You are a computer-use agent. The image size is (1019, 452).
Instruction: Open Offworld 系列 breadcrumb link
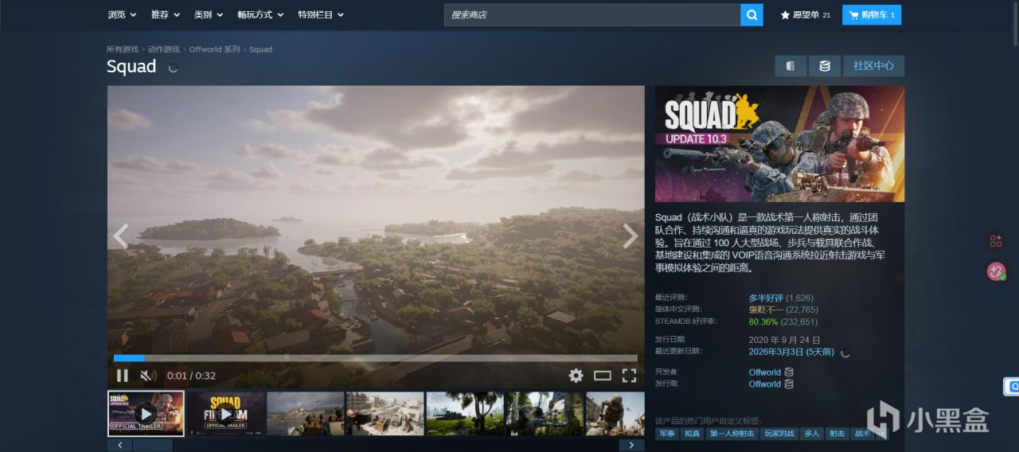point(214,49)
